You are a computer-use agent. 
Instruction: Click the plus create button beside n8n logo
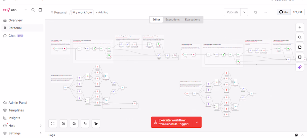(x=26, y=10)
